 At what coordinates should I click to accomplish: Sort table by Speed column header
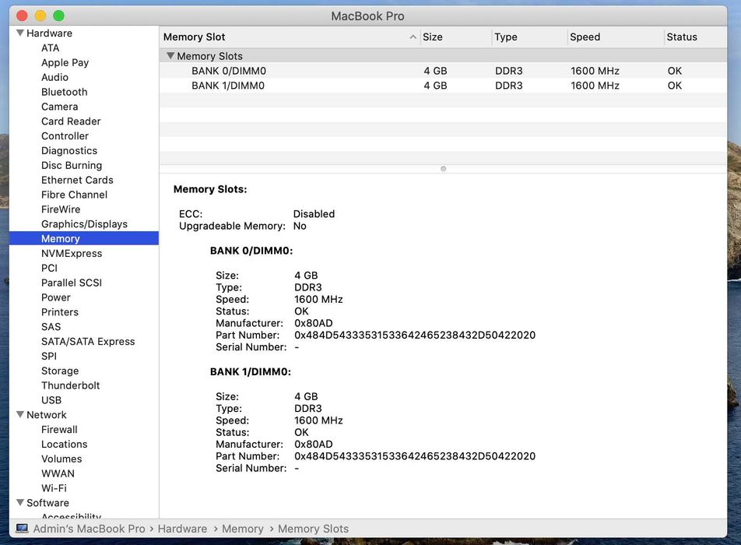pyautogui.click(x=615, y=37)
